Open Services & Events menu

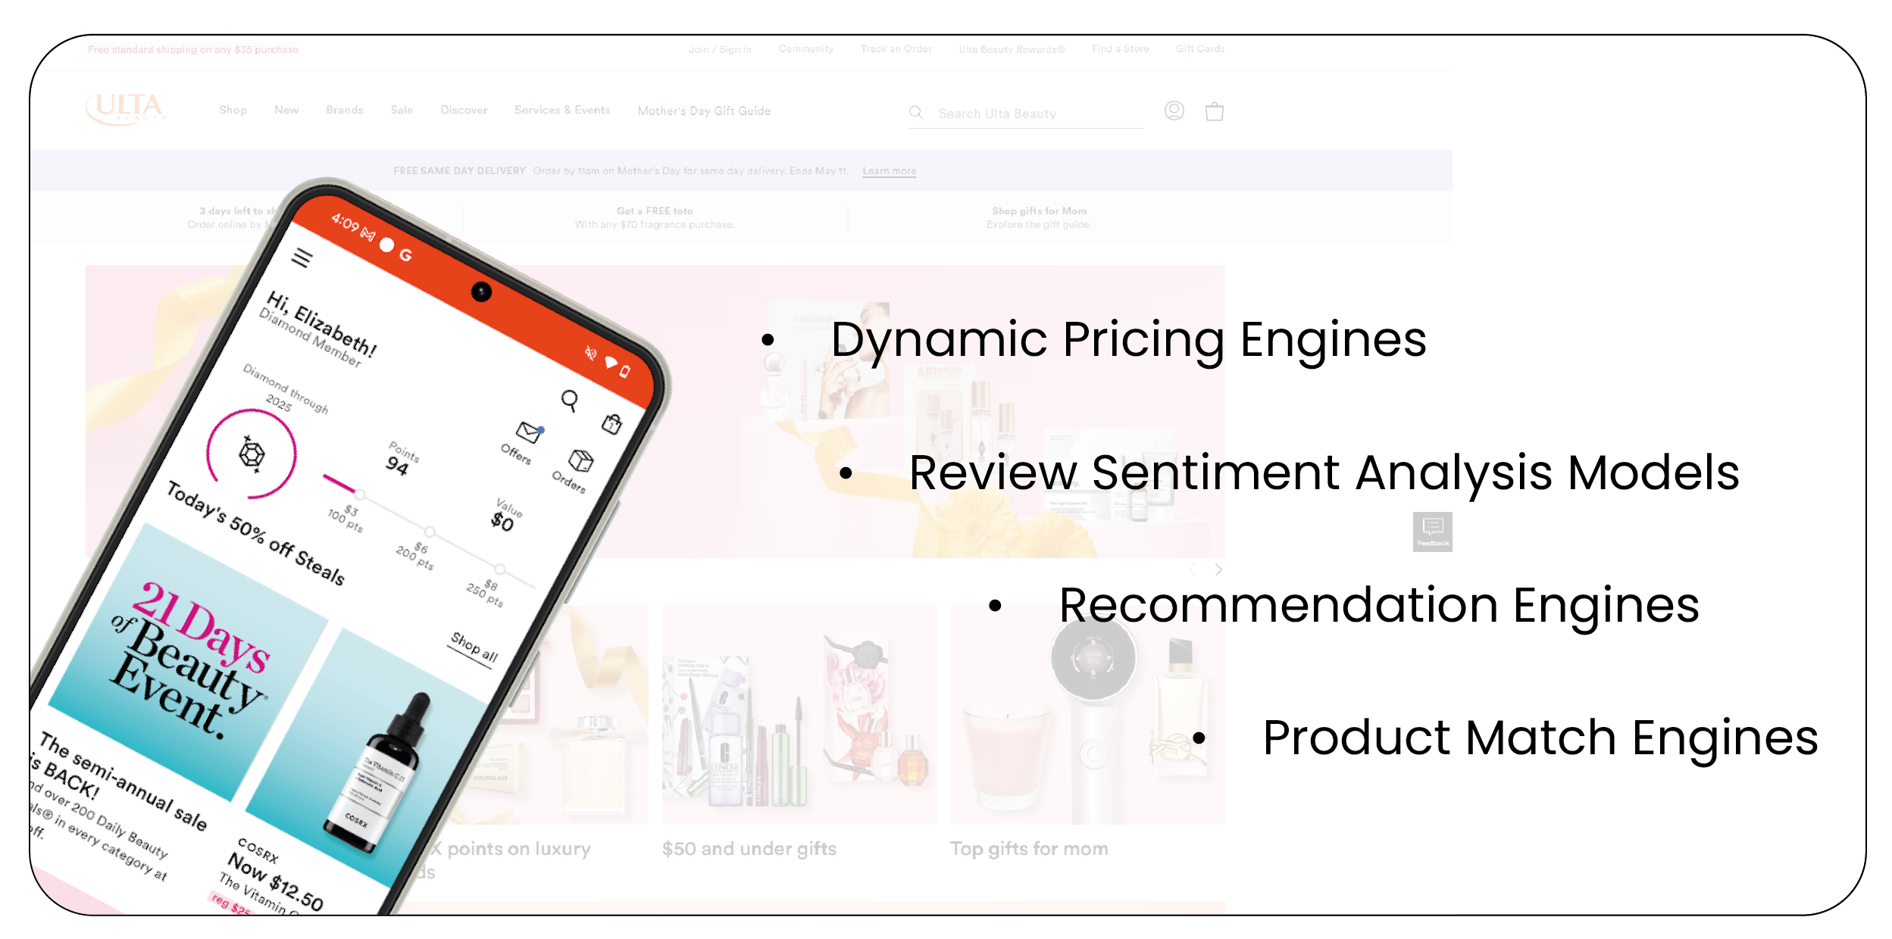pos(561,110)
